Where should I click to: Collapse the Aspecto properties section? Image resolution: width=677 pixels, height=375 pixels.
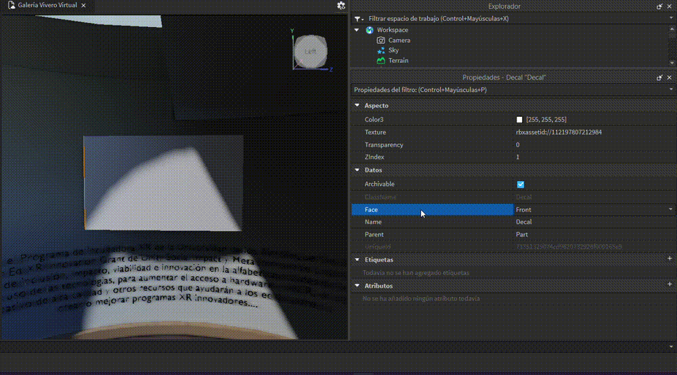(357, 106)
